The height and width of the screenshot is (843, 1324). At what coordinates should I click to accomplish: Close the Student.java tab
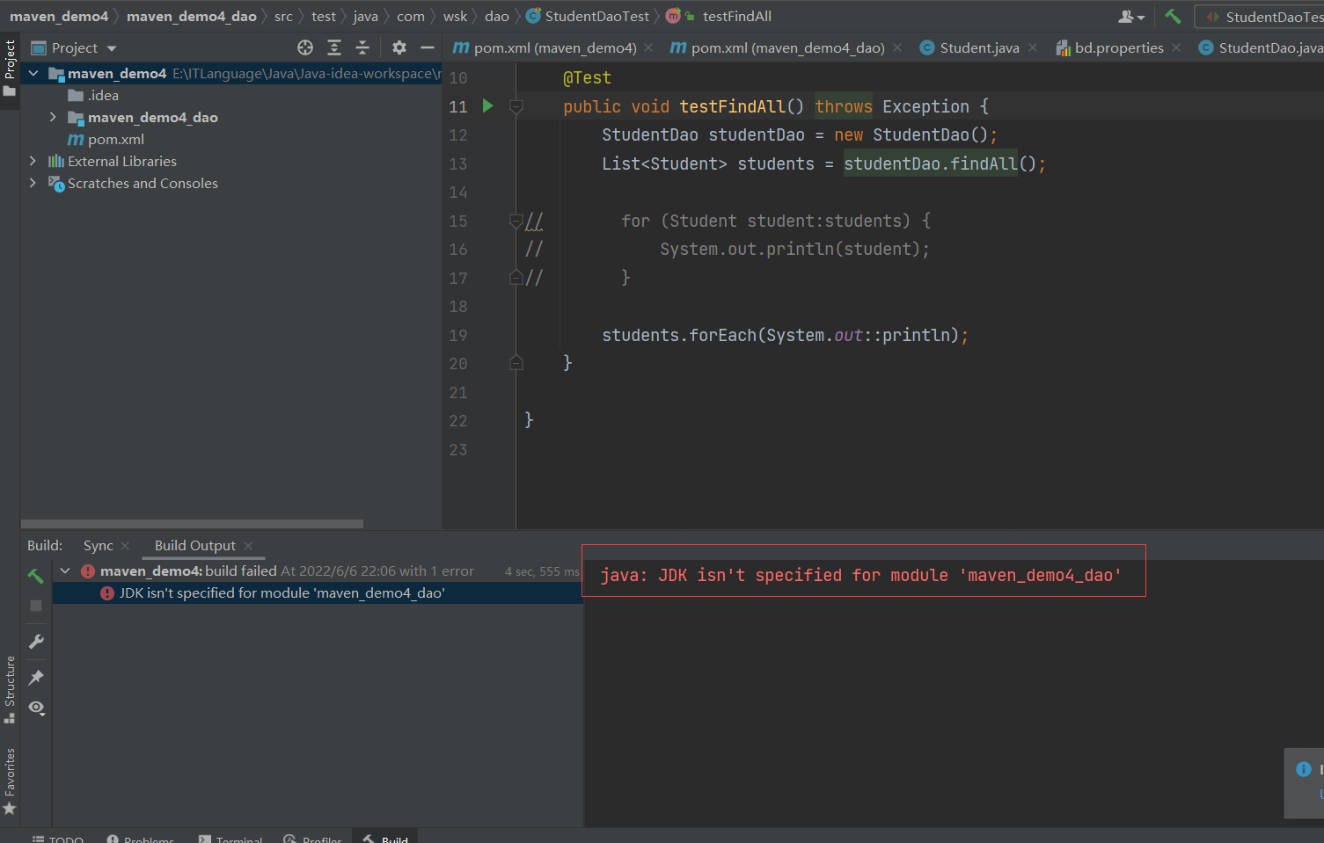point(1033,47)
